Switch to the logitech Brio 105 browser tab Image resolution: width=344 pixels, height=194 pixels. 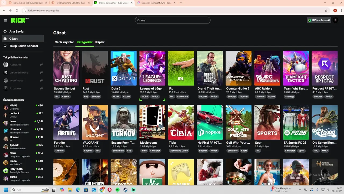coord(27,3)
